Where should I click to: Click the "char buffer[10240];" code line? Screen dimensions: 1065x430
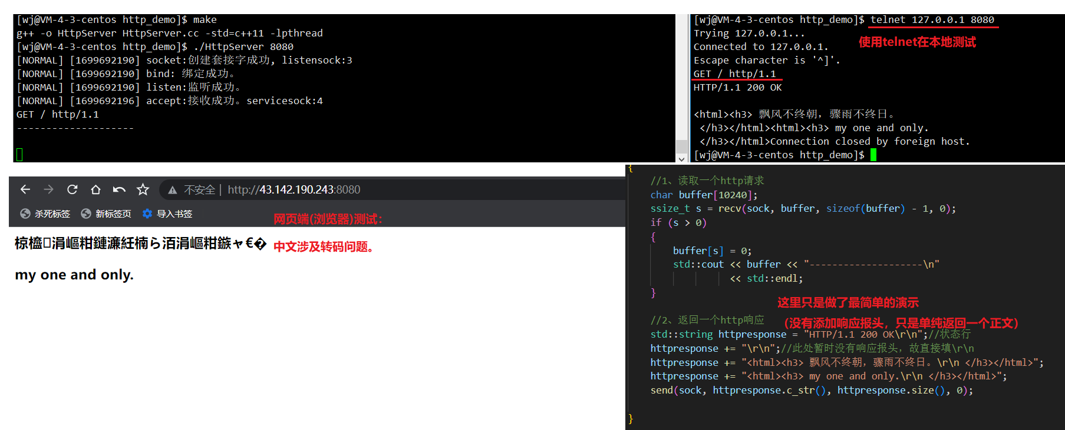(704, 195)
